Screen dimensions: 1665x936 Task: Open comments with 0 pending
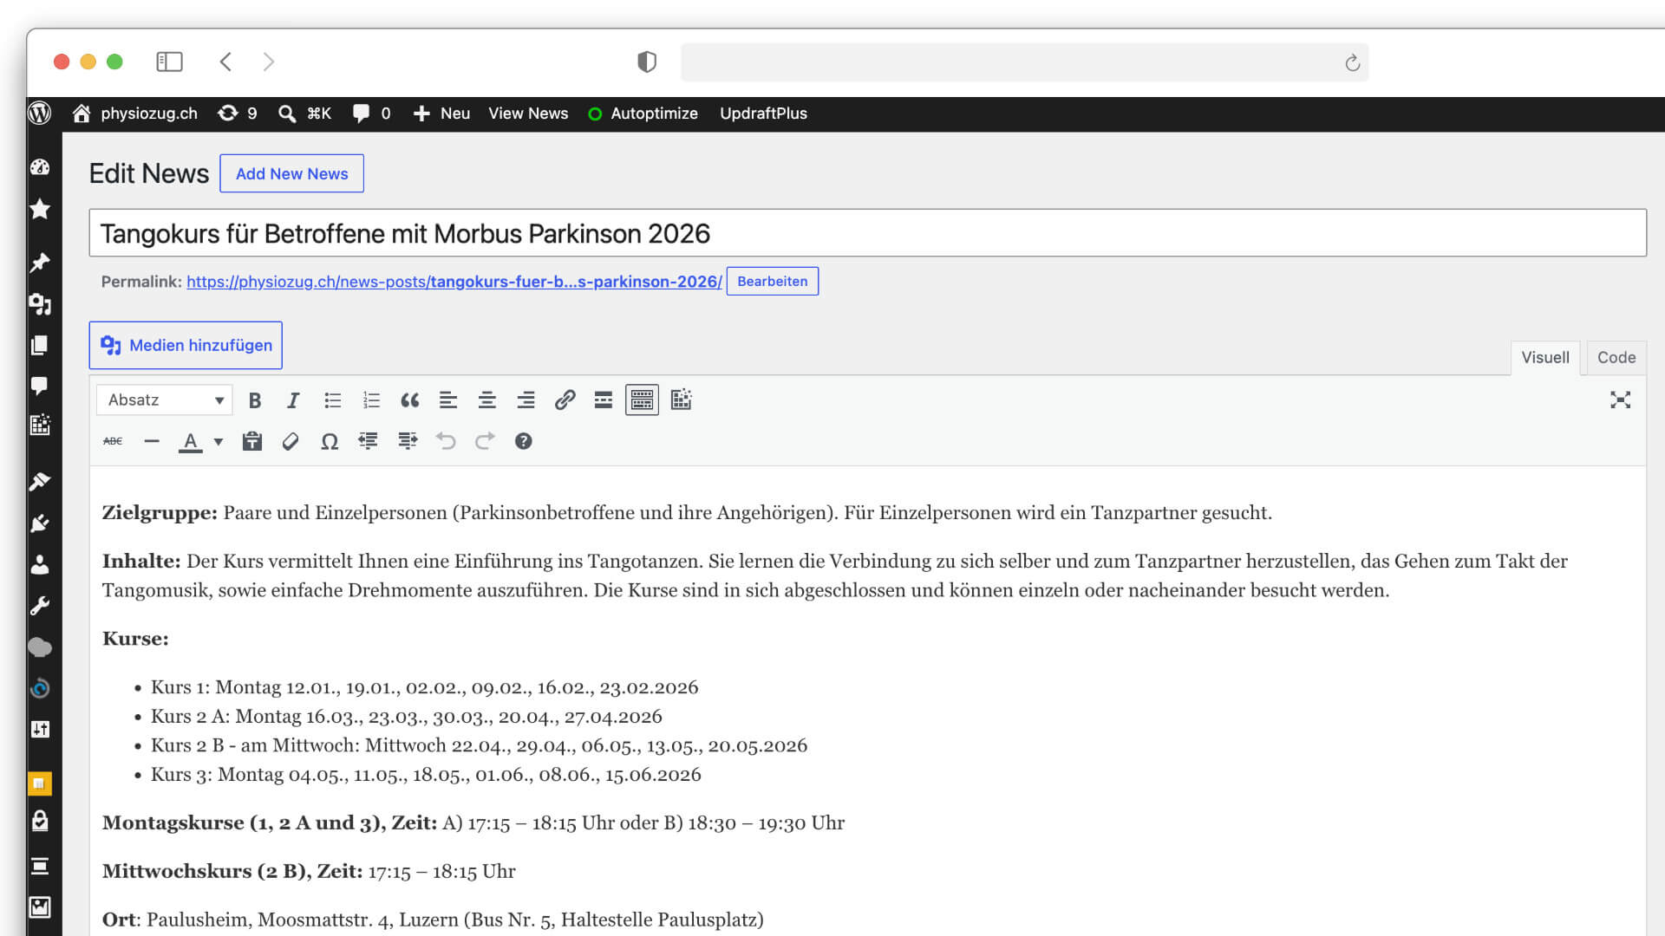[x=371, y=114]
